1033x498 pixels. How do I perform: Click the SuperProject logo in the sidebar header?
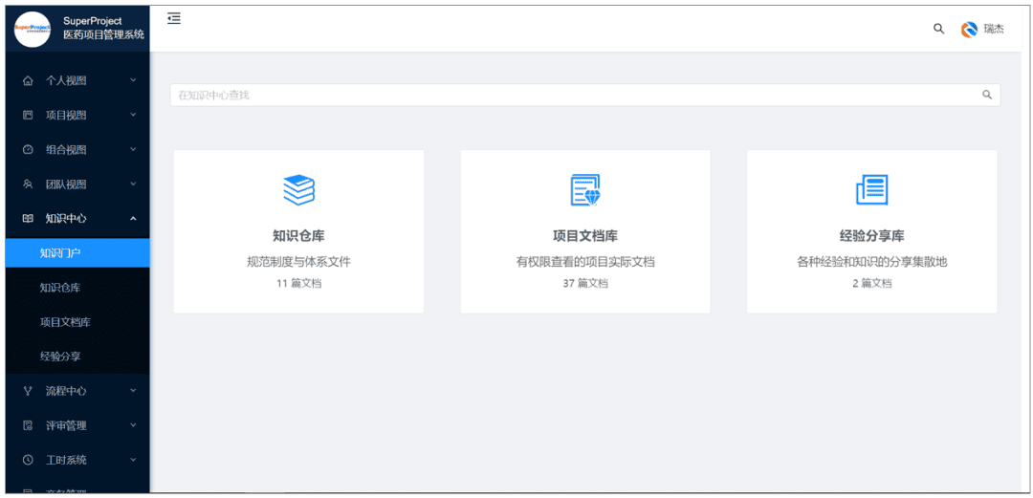[x=33, y=29]
